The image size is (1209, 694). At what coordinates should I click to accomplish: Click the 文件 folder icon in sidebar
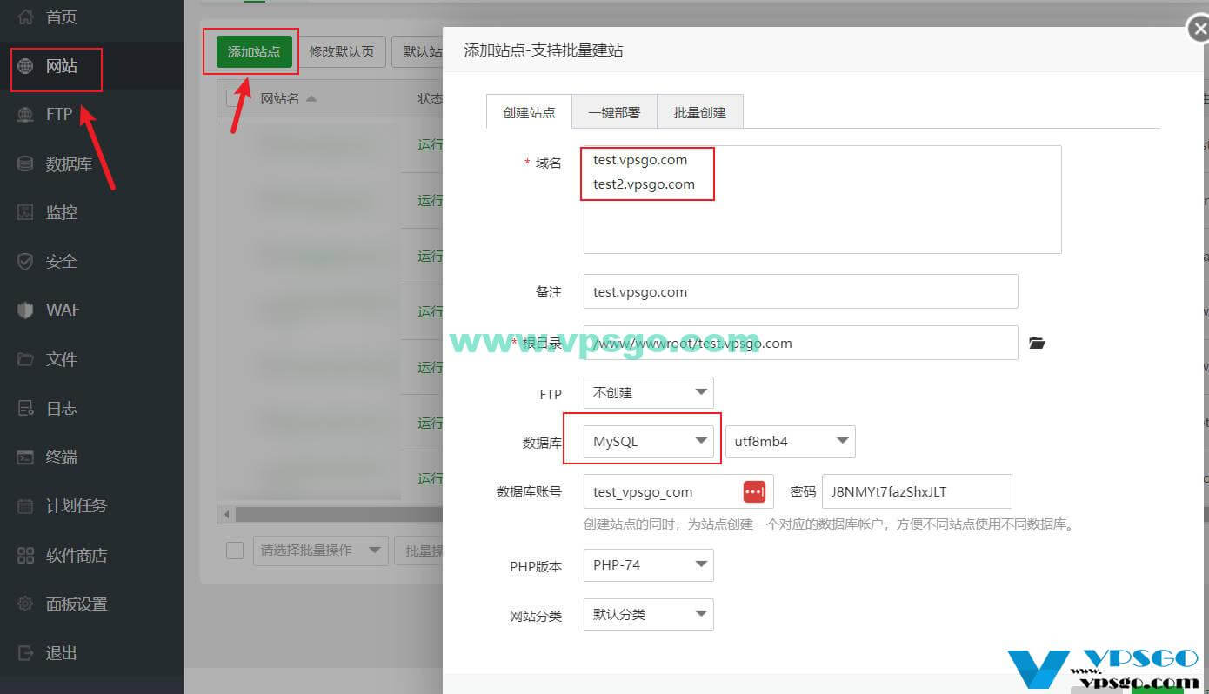point(26,359)
